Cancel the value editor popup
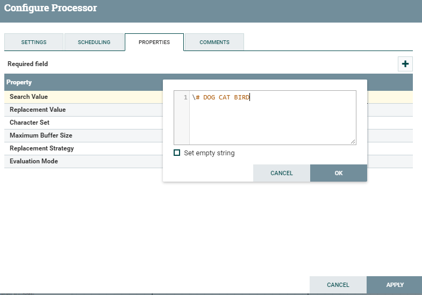 click(x=282, y=173)
